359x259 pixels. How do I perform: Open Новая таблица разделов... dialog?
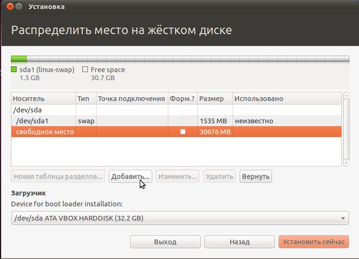[x=58, y=176]
